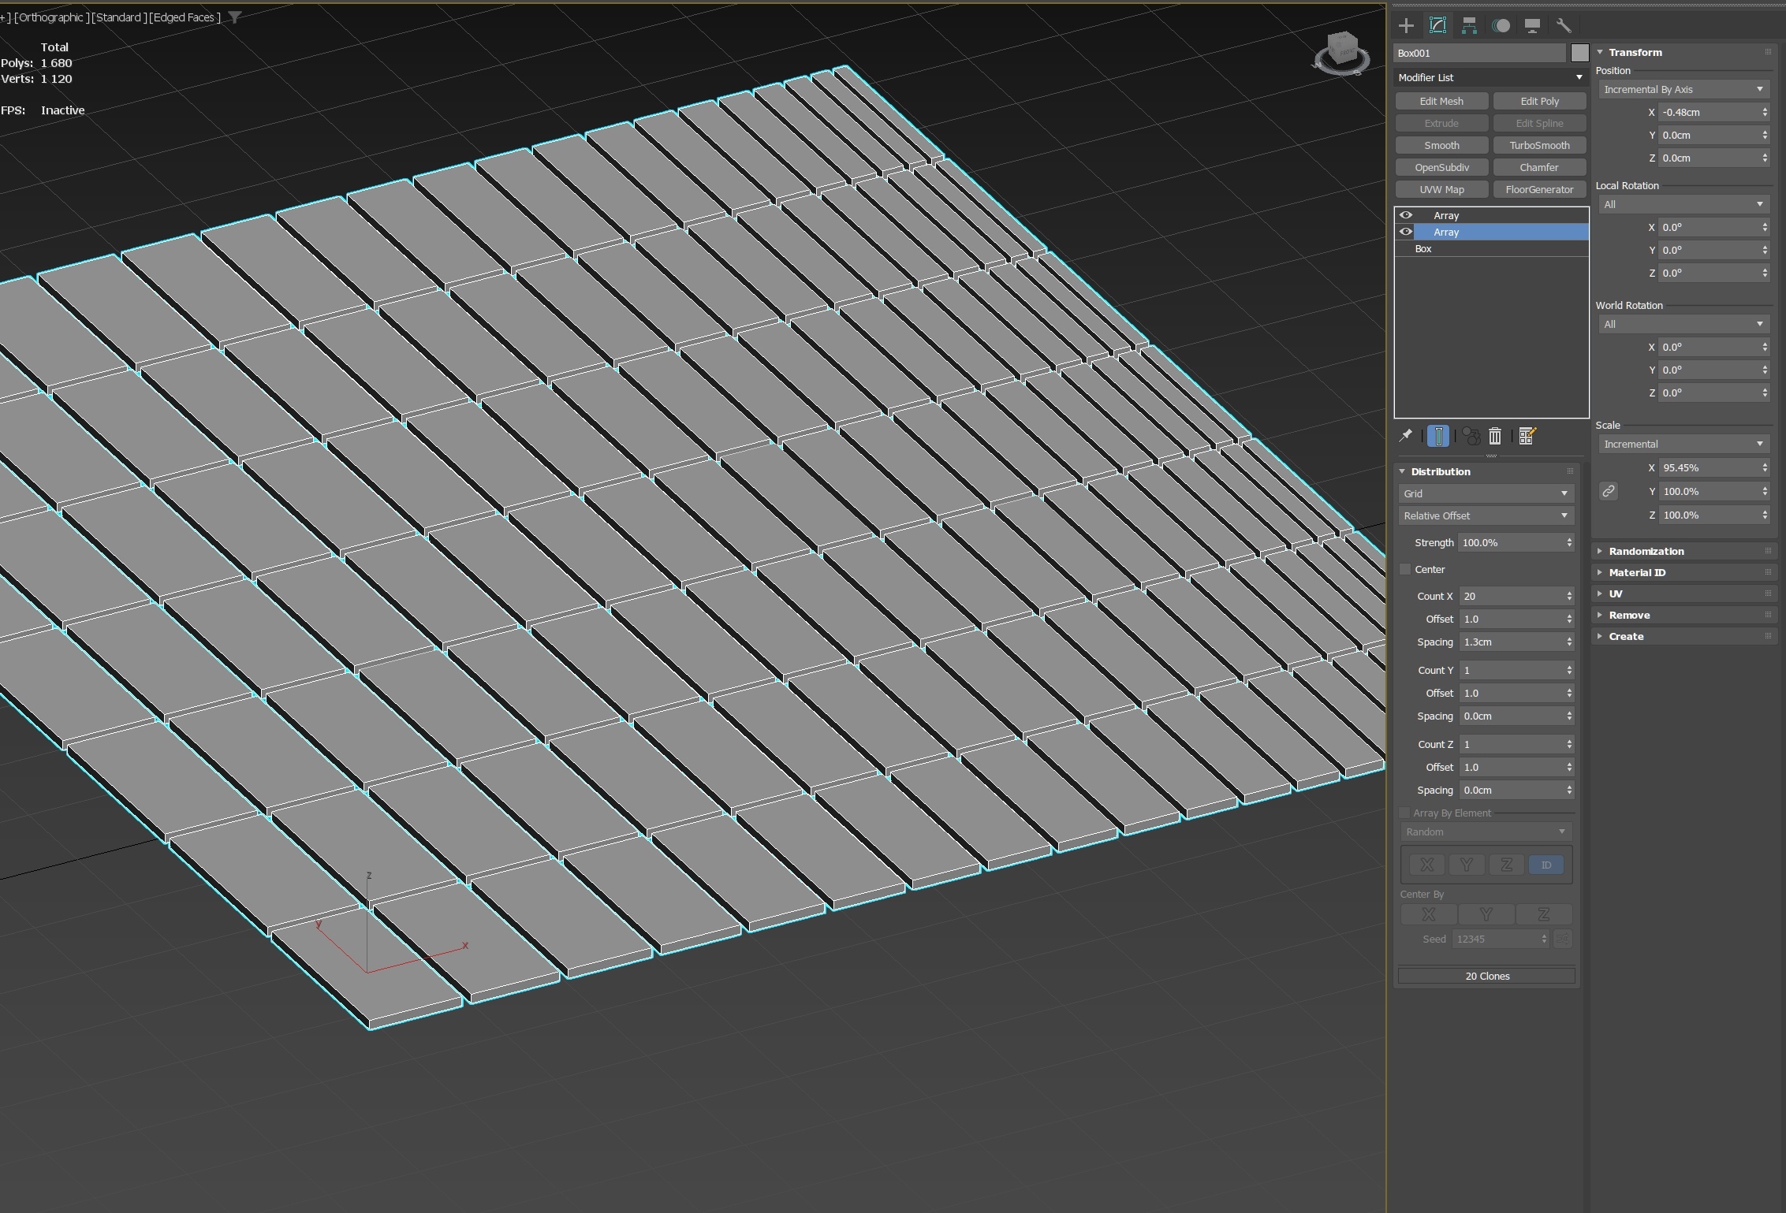Open the Display panel tab
Viewport: 1786px width, 1213px height.
tap(1532, 25)
